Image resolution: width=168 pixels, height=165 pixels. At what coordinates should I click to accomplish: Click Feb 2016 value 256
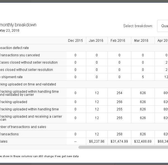coord(119,102)
